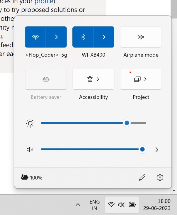Click the taskbar volume speaker icon
Viewport: 177px width, 215px height.
(122, 205)
